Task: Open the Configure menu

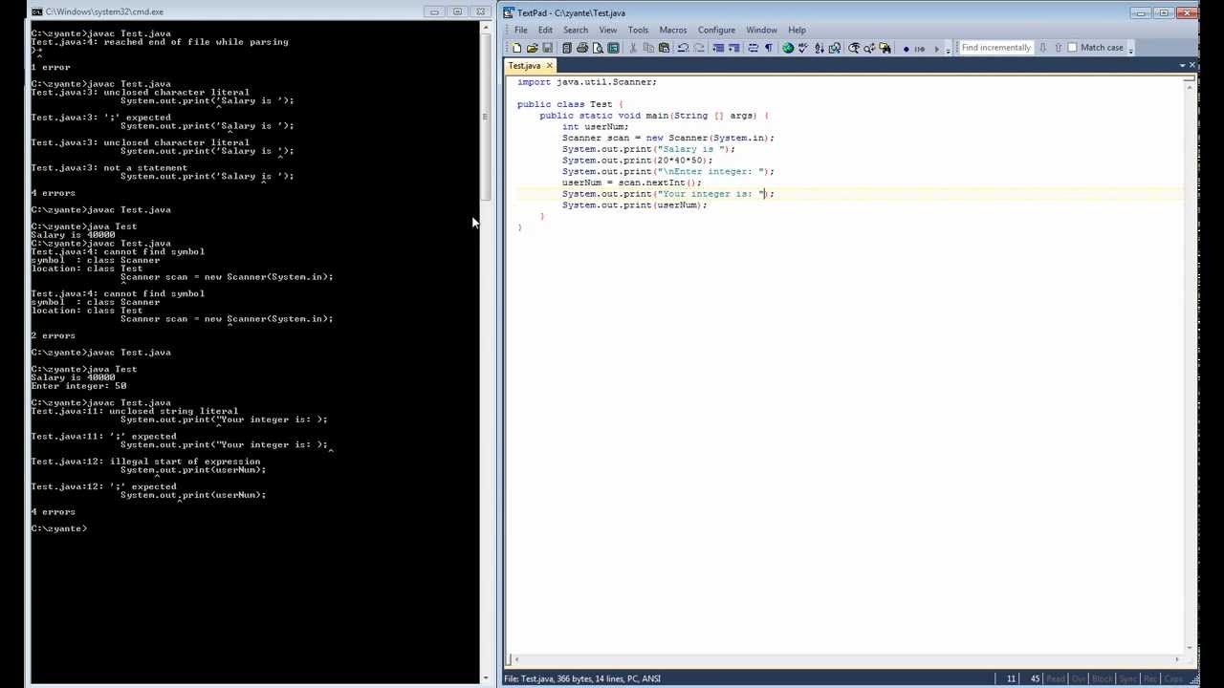Action: (716, 30)
